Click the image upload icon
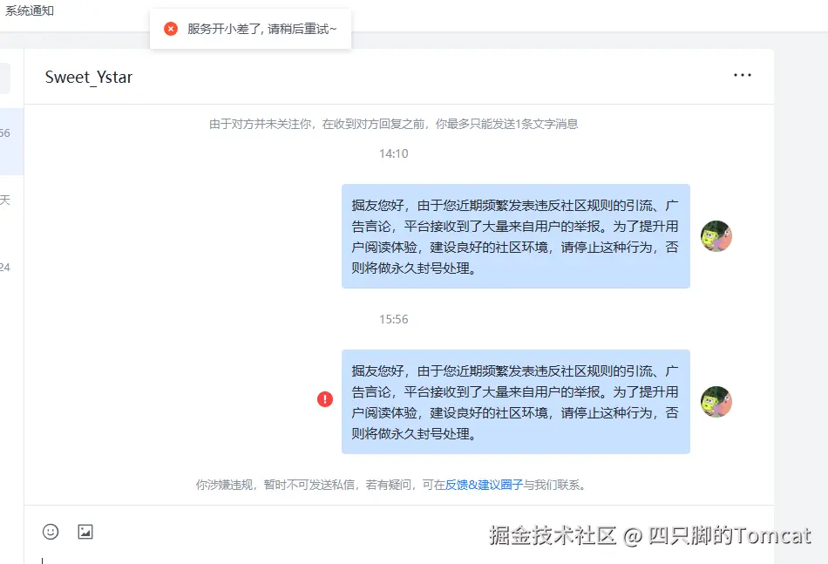Screen dimensions: 828x564 (85, 532)
